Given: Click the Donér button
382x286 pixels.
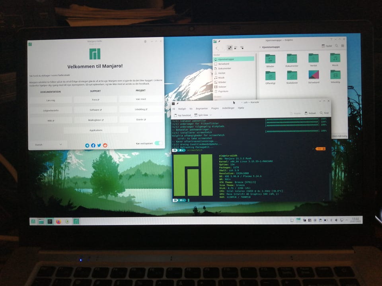Looking at the screenshot, I should (x=141, y=120).
